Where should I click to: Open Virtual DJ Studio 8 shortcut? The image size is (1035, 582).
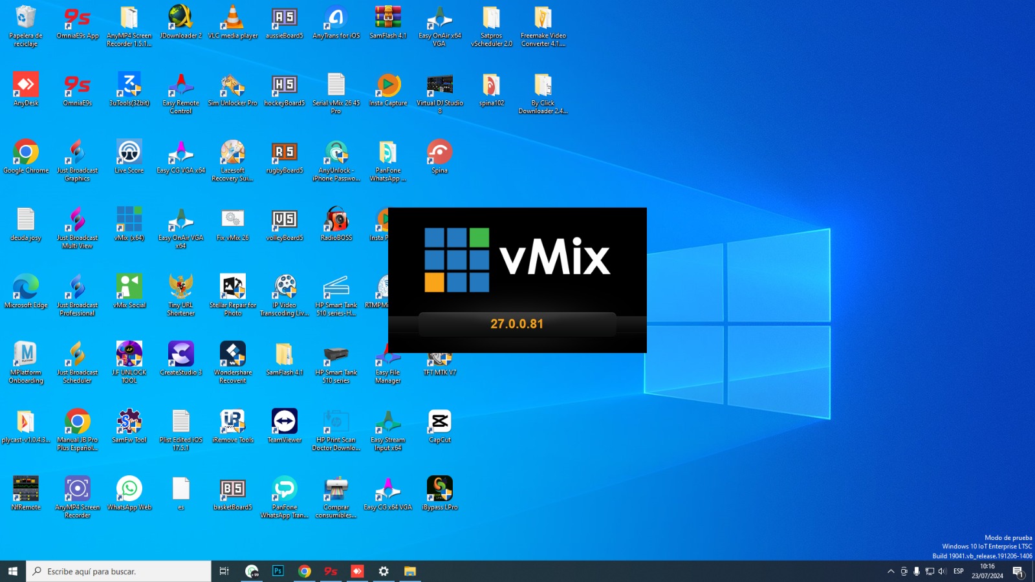pyautogui.click(x=440, y=93)
